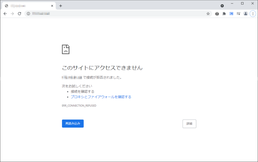Open the extensions puzzle piece icon
Screen dimensions: 258x162
224,14
